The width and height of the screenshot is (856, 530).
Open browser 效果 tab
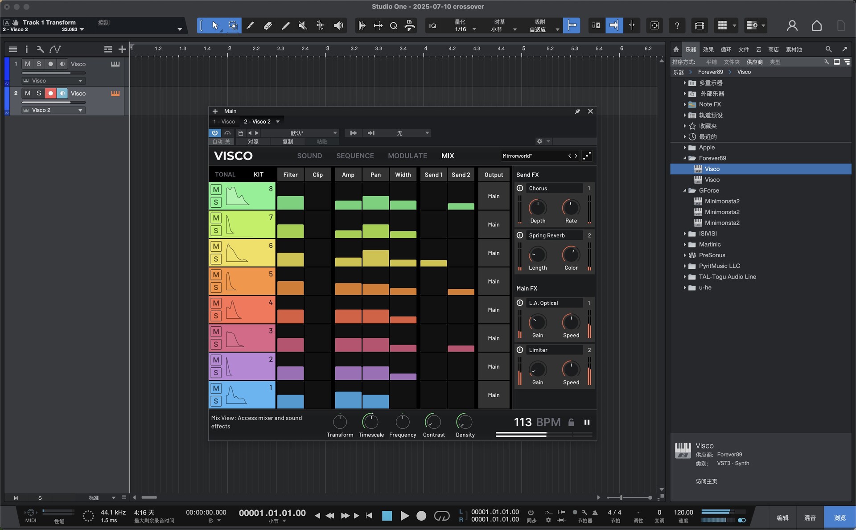coord(708,49)
